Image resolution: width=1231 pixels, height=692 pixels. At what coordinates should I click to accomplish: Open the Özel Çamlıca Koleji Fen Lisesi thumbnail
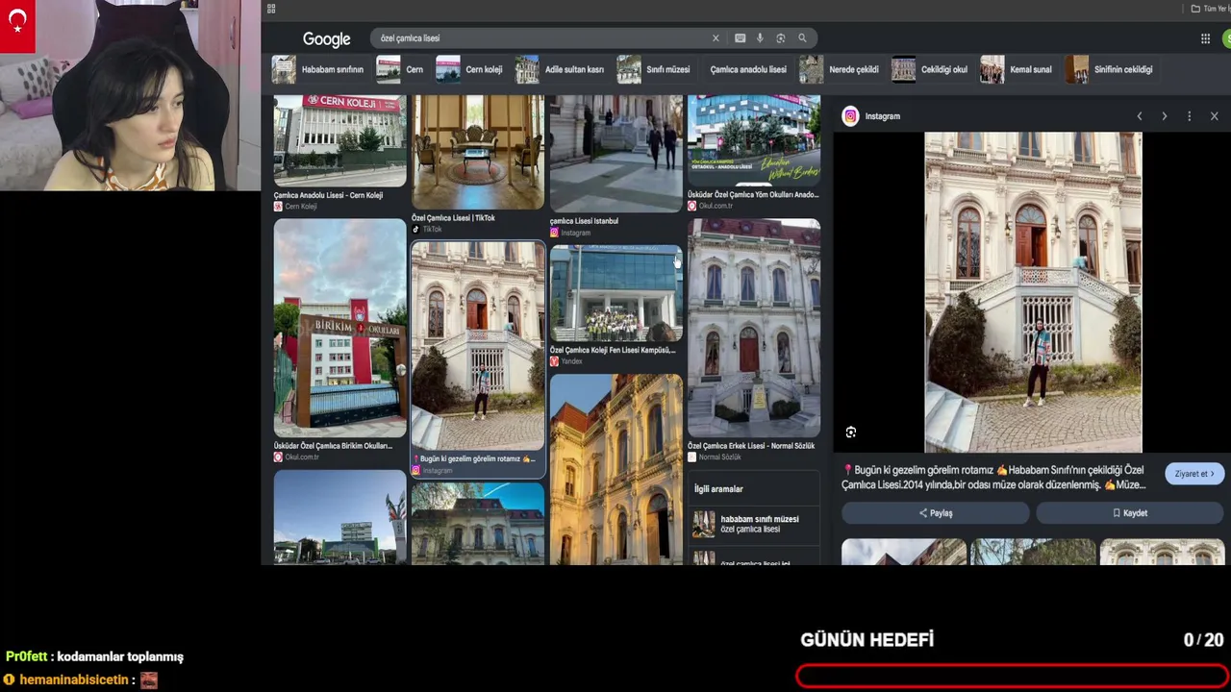point(616,293)
